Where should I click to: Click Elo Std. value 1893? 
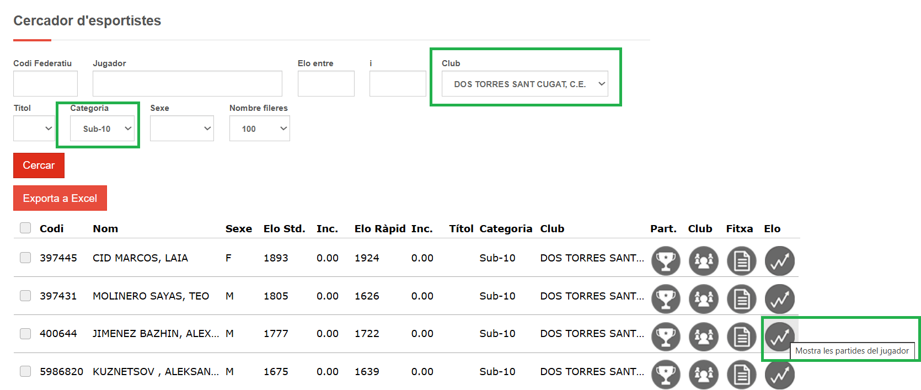pos(276,258)
